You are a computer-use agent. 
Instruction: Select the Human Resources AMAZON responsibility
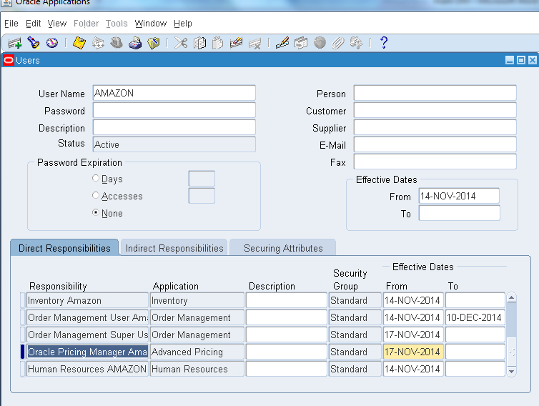(87, 369)
